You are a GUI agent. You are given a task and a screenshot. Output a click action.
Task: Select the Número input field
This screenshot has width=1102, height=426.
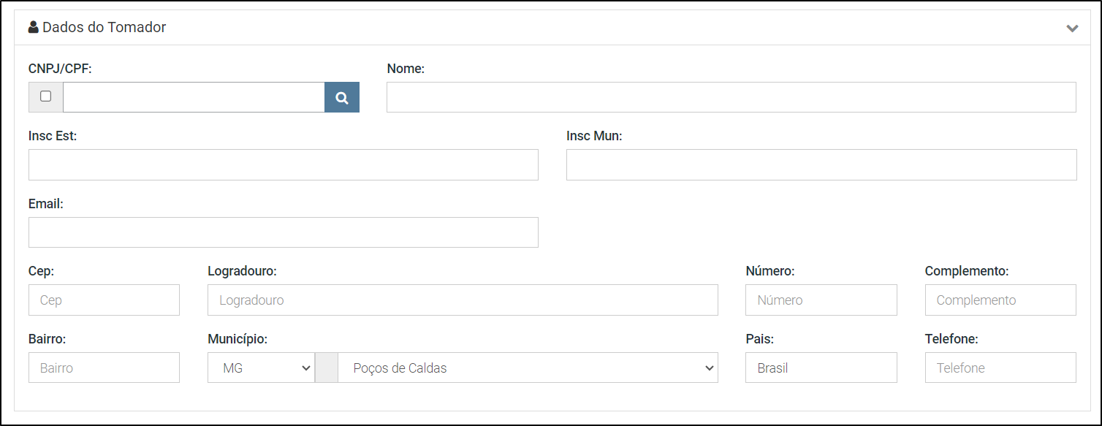pos(821,300)
